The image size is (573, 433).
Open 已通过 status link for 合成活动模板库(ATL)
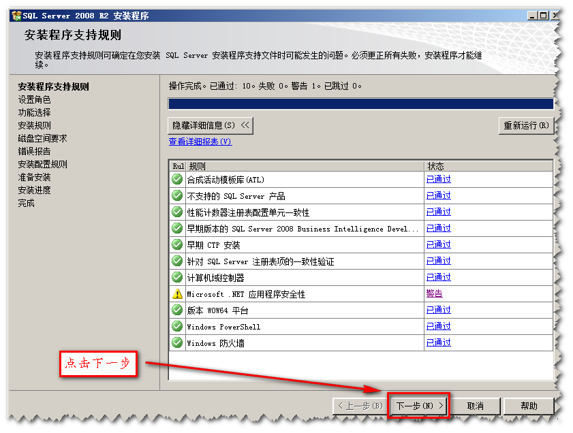point(439,179)
